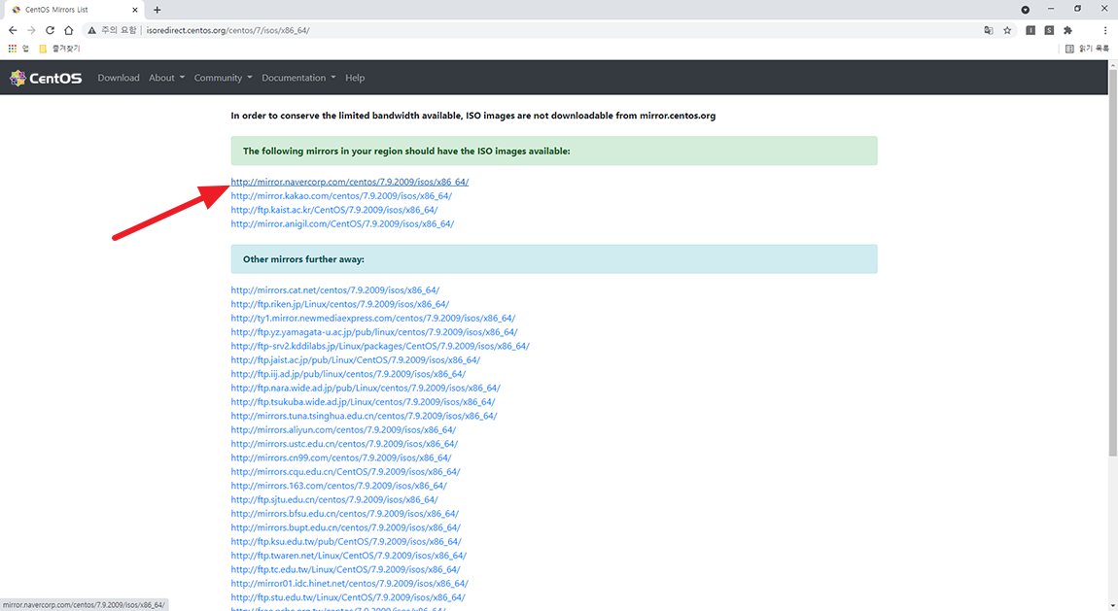The image size is (1118, 611).
Task: Expand the About dropdown menu
Action: [x=166, y=78]
